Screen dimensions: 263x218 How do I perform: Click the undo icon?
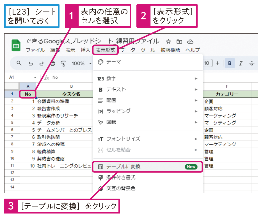pos(31,63)
